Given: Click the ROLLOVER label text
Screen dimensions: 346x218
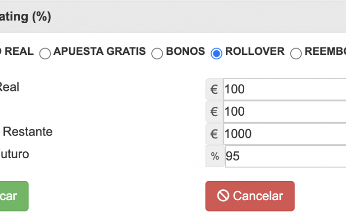Looking at the screenshot, I should click(x=255, y=51).
